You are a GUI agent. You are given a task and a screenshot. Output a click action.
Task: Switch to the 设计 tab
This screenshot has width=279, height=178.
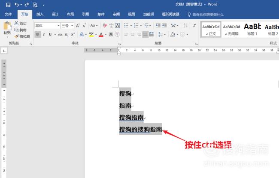pos(55,15)
